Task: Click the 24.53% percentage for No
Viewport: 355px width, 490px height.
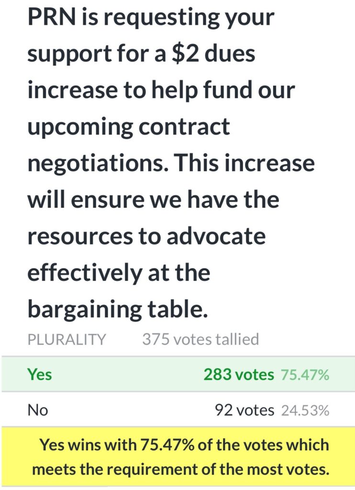Action: click(x=304, y=410)
